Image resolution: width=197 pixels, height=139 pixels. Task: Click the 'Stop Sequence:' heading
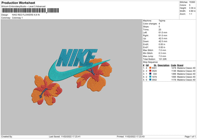click(150, 62)
